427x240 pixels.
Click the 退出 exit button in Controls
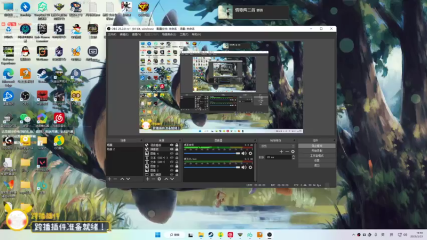pos(317,165)
